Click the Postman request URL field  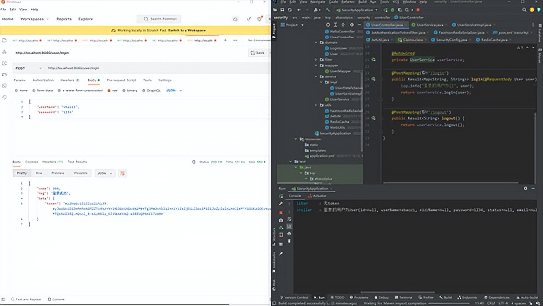pos(148,68)
